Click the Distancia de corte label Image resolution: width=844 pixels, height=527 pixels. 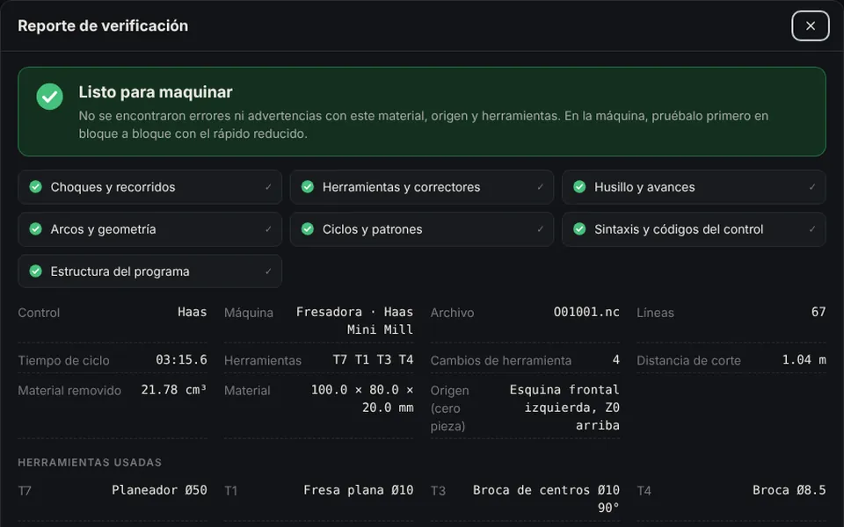[x=688, y=360]
